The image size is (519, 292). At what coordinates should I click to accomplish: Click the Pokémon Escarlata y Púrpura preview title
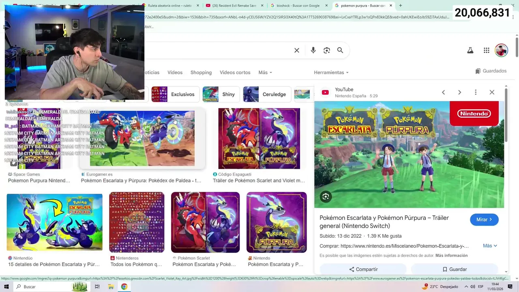(384, 222)
